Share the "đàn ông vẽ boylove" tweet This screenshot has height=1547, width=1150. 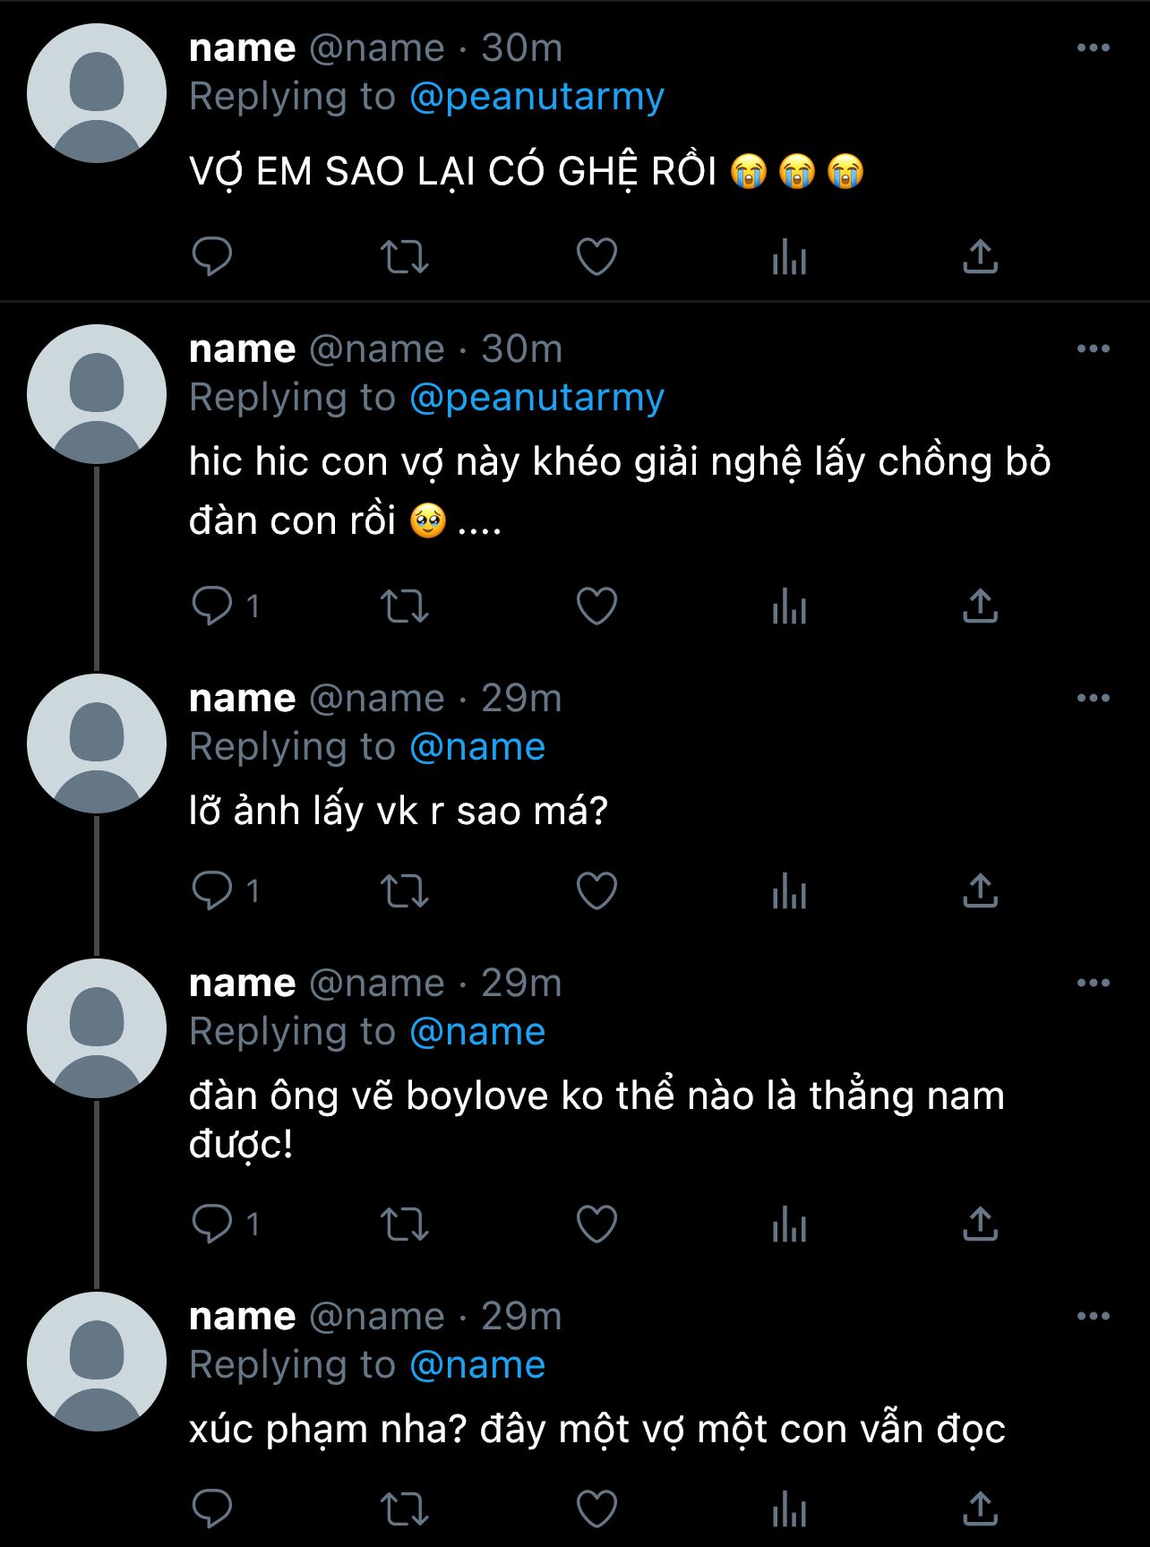[x=980, y=1225]
